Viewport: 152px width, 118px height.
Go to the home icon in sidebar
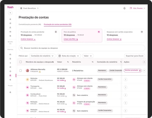point(10,19)
